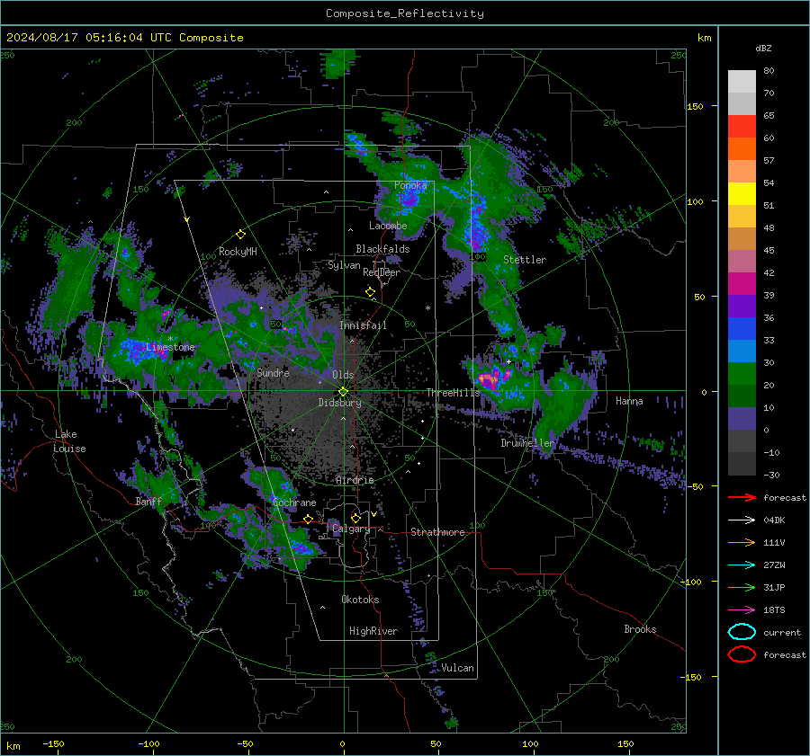Click the Vulcan town label
Image resolution: width=810 pixels, height=756 pixels.
click(457, 668)
